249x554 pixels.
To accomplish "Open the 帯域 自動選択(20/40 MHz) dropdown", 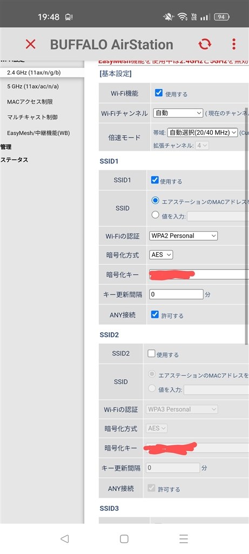I will pos(203,133).
